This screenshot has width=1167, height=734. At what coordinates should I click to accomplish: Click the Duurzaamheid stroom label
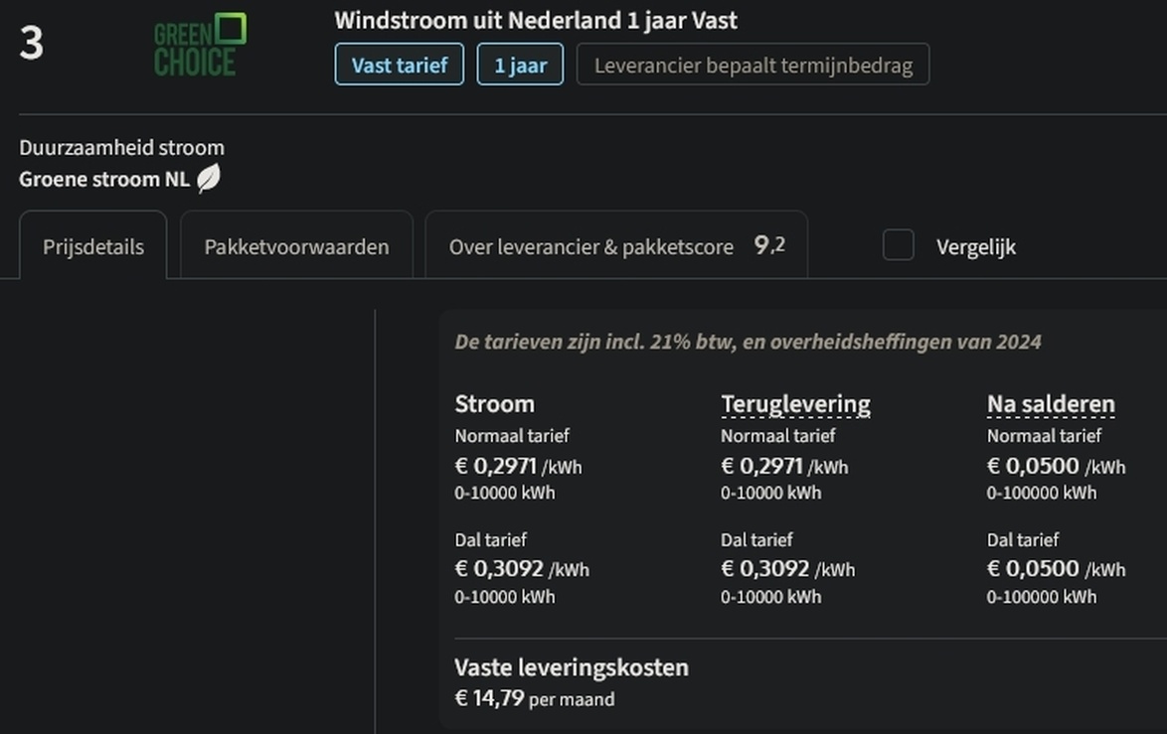[121, 147]
